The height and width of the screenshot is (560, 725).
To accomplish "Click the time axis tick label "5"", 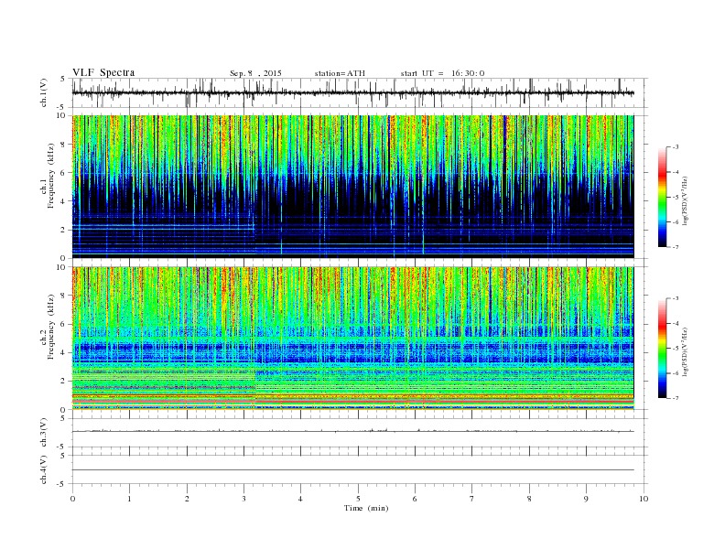I will point(358,499).
